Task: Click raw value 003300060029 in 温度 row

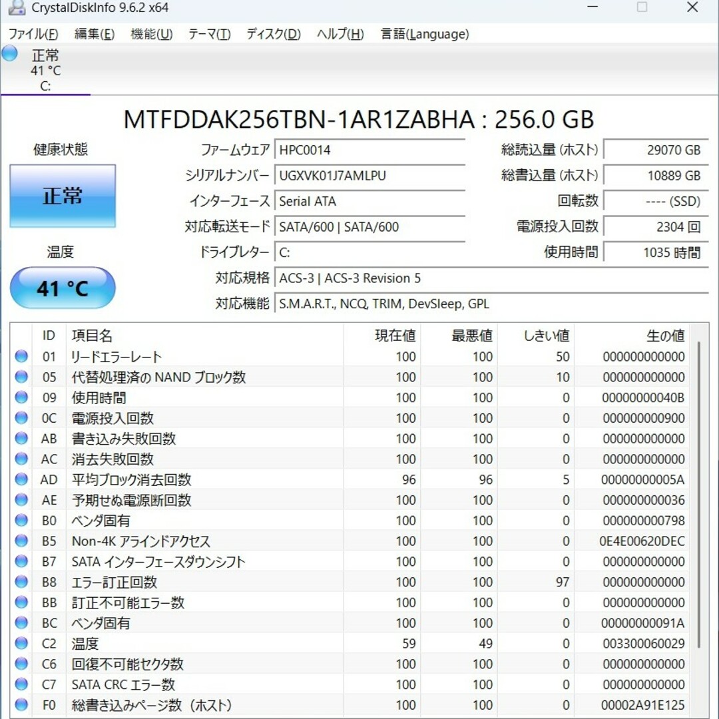Action: [x=643, y=643]
